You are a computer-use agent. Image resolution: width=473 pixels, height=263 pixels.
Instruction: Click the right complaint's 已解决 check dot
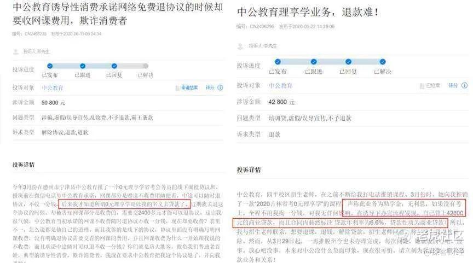[383, 62]
